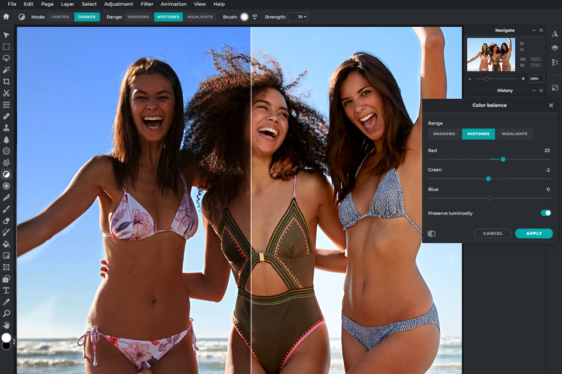562x374 pixels.
Task: Toggle the before/after compare icon in Color balance
Action: (431, 233)
